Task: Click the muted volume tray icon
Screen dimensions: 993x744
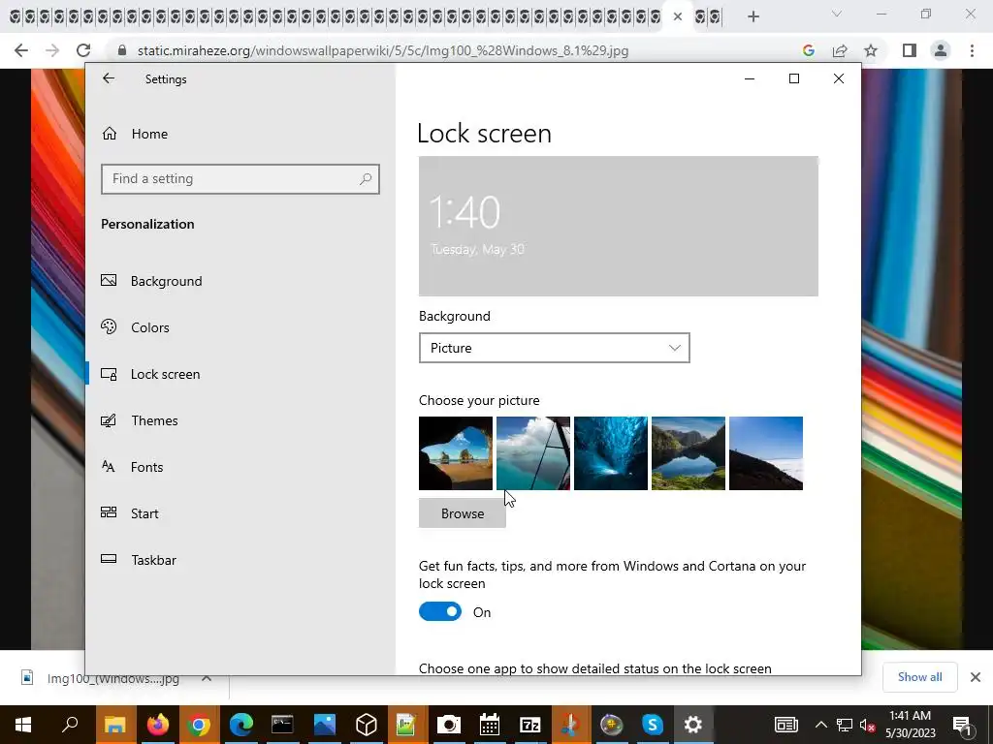Action: coord(867,725)
